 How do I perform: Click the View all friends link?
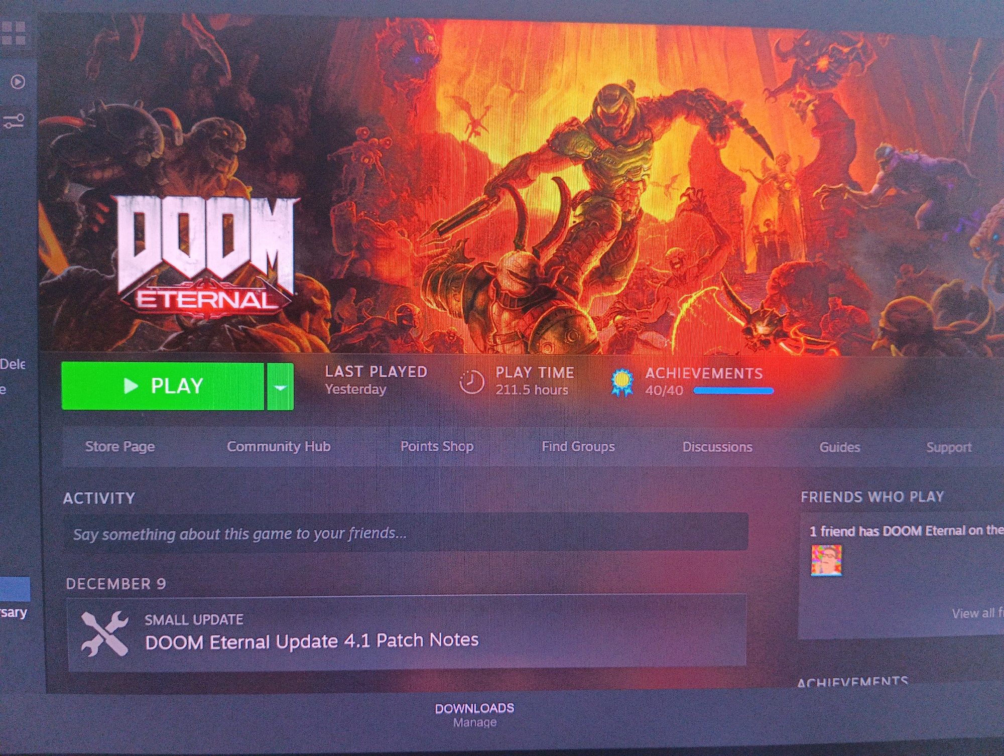(977, 613)
